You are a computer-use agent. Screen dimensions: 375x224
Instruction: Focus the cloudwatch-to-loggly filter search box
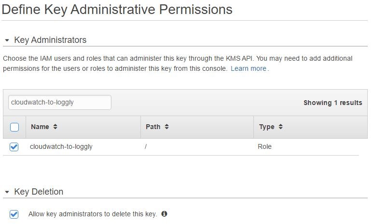point(60,102)
